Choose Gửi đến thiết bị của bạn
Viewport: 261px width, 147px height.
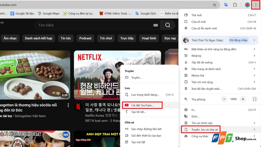pyautogui.click(x=149, y=136)
